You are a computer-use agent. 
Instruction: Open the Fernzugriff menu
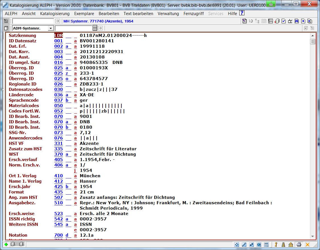coord(194,14)
